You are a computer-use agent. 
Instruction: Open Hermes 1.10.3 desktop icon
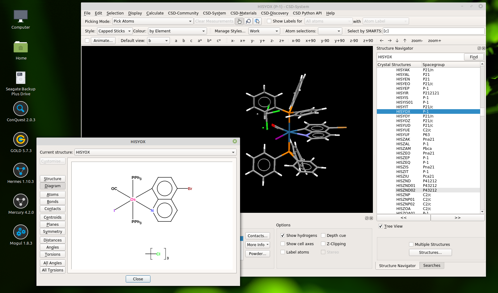[x=21, y=171]
